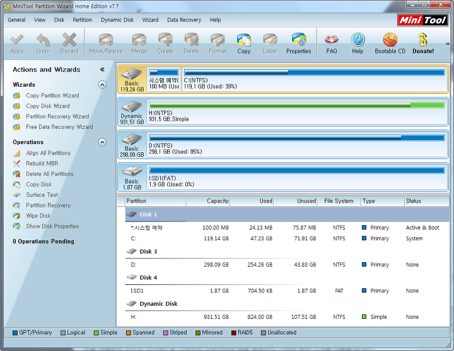Open the Partition menu

pyautogui.click(x=82, y=20)
